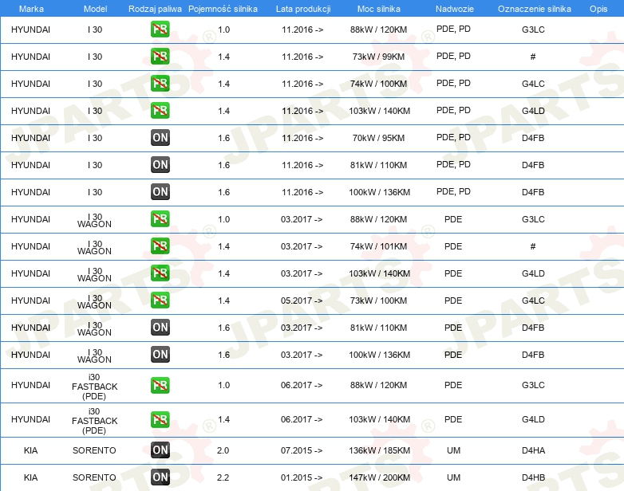Click the Oznaczenie silnika column header
Viewport: 624px width, 491px height.
click(535, 9)
